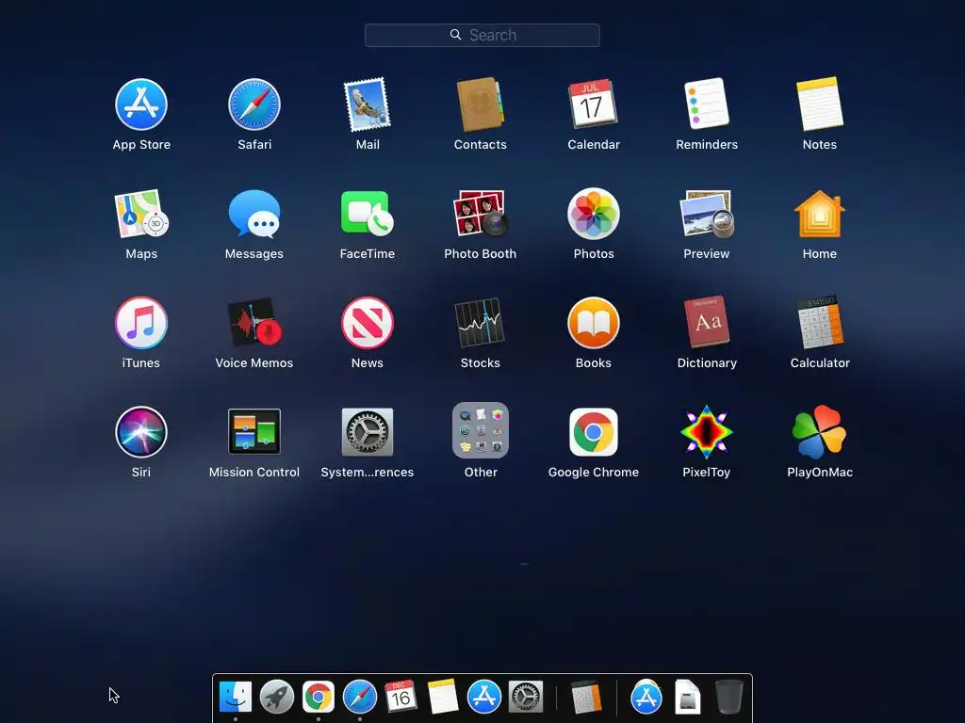The height and width of the screenshot is (723, 965).
Task: Launch Google Chrome from Launchpad grid
Action: [594, 431]
